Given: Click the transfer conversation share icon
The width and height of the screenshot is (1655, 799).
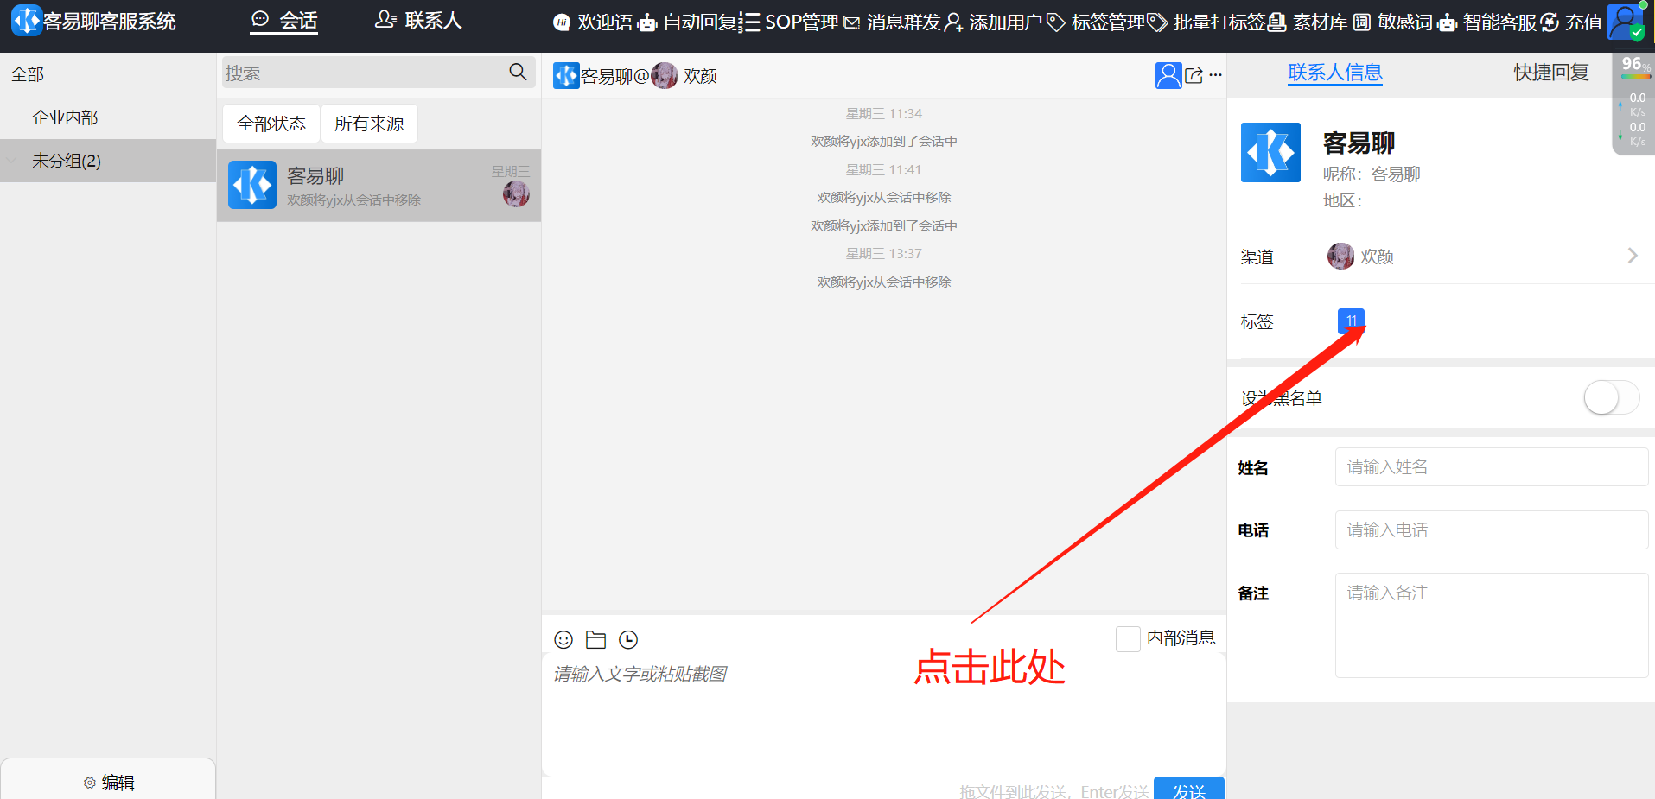Looking at the screenshot, I should [1194, 75].
